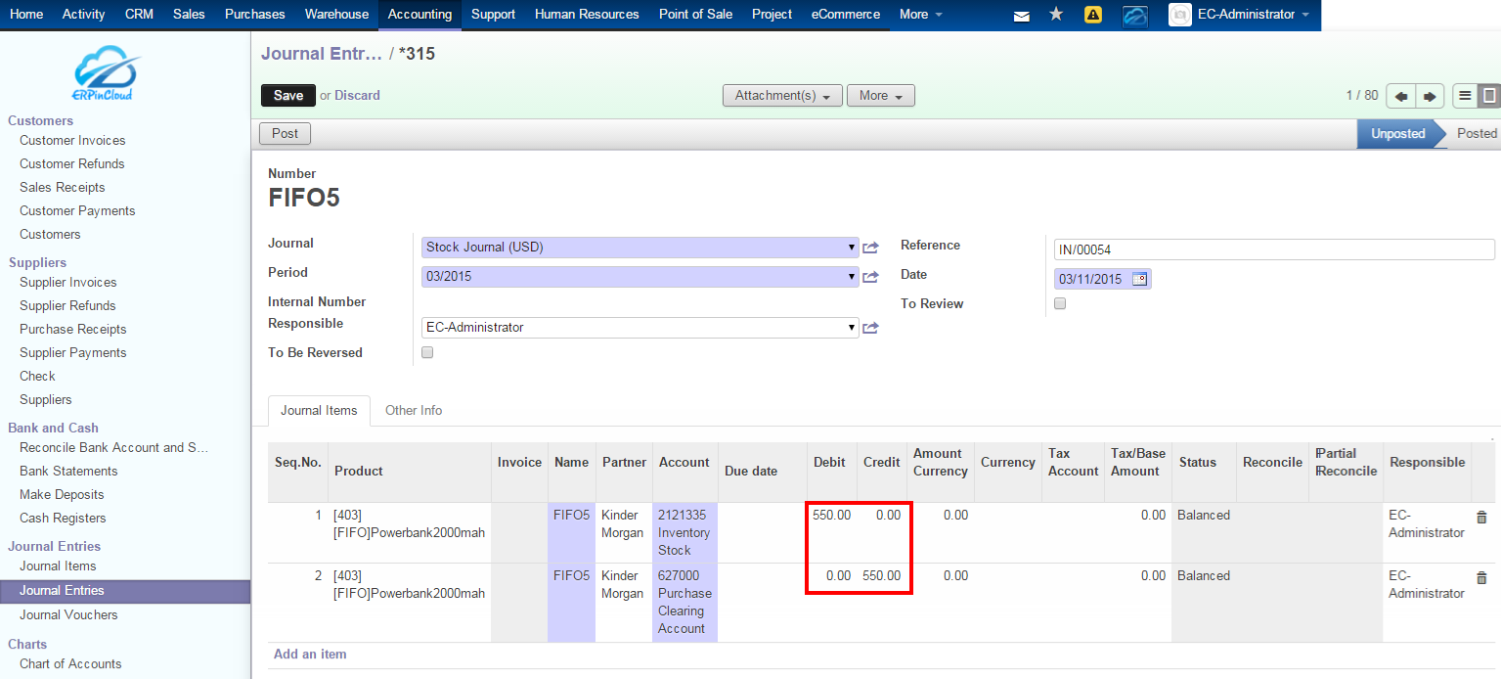Click the 2121335 Inventory Stock account cell
The image size is (1501, 679).
[x=684, y=532]
